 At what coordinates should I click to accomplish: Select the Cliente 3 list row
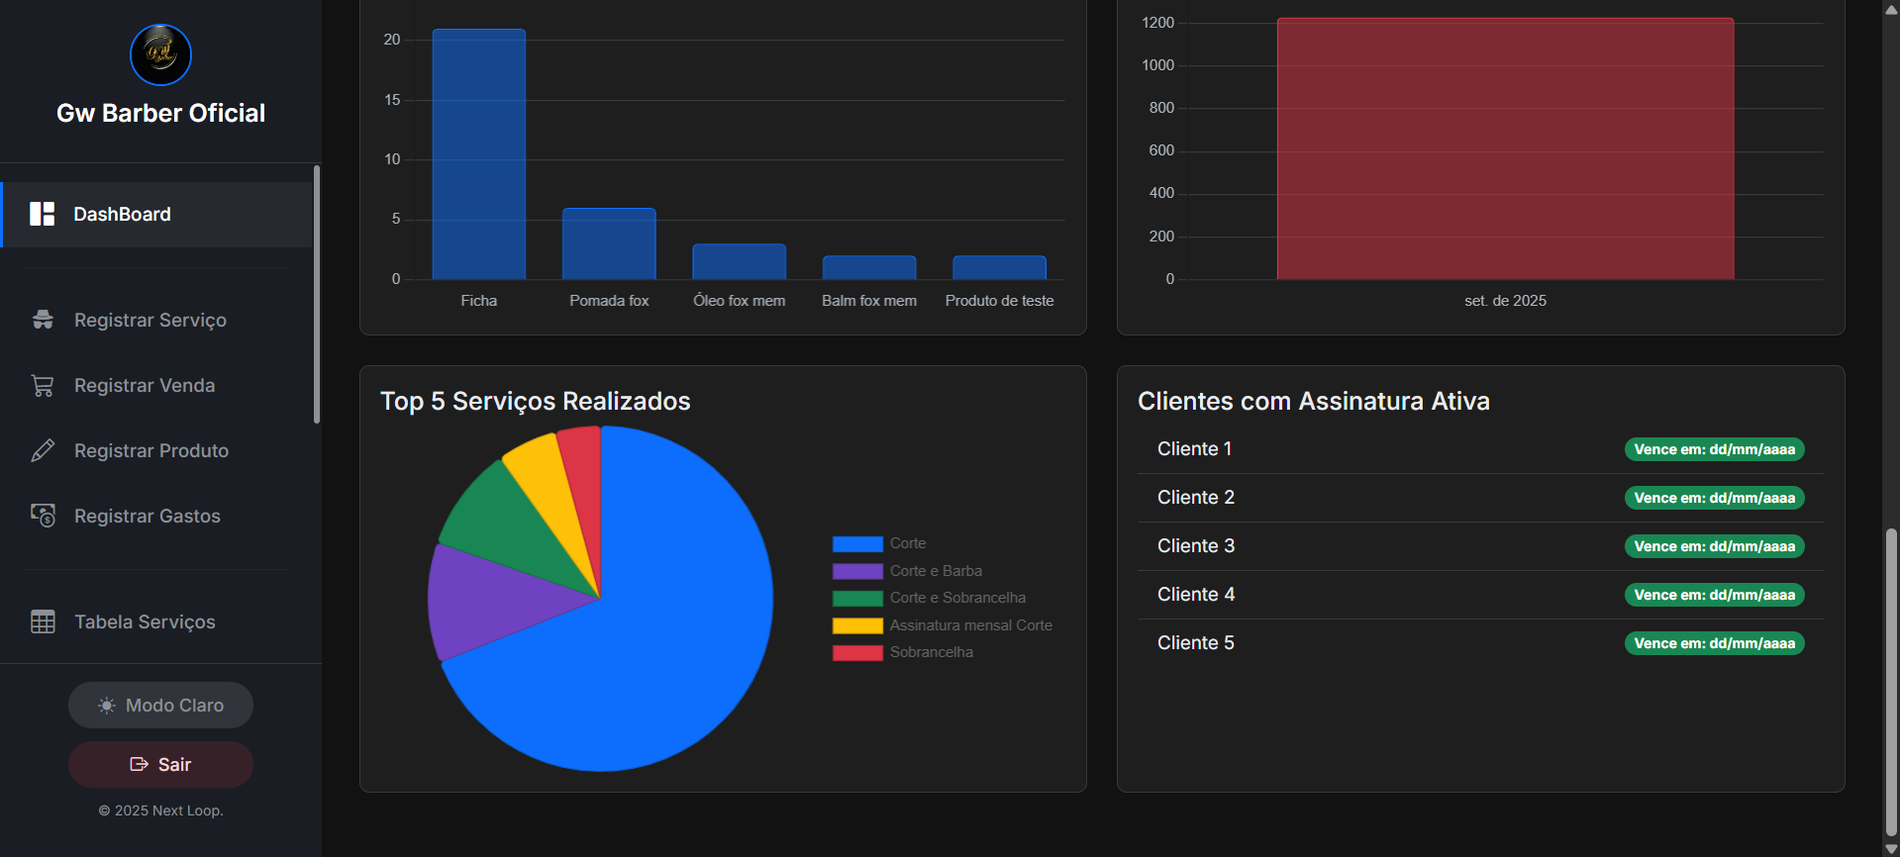(x=1479, y=546)
